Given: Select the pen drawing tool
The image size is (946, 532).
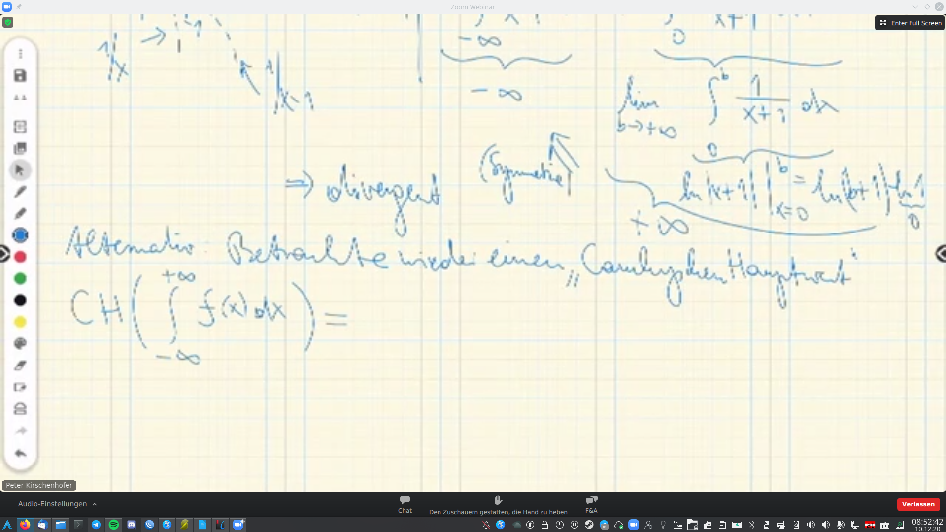Looking at the screenshot, I should click(x=20, y=192).
